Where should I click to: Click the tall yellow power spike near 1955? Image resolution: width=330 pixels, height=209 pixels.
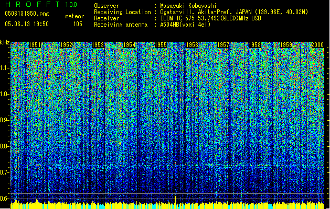click(175, 198)
